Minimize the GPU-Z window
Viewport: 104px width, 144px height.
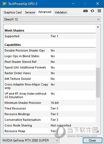point(73,4)
